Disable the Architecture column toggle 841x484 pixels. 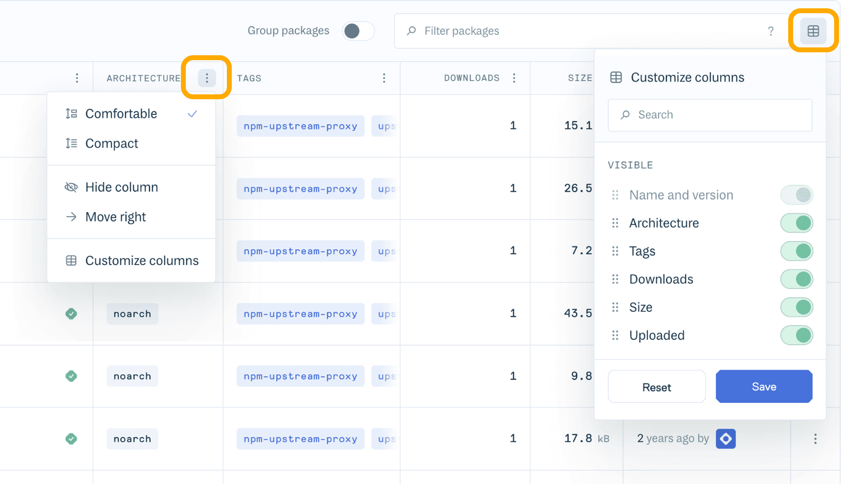pyautogui.click(x=797, y=223)
